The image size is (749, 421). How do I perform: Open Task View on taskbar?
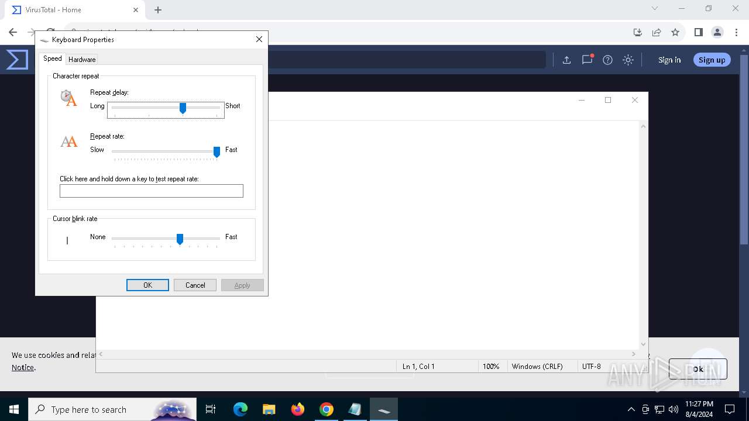(x=211, y=409)
